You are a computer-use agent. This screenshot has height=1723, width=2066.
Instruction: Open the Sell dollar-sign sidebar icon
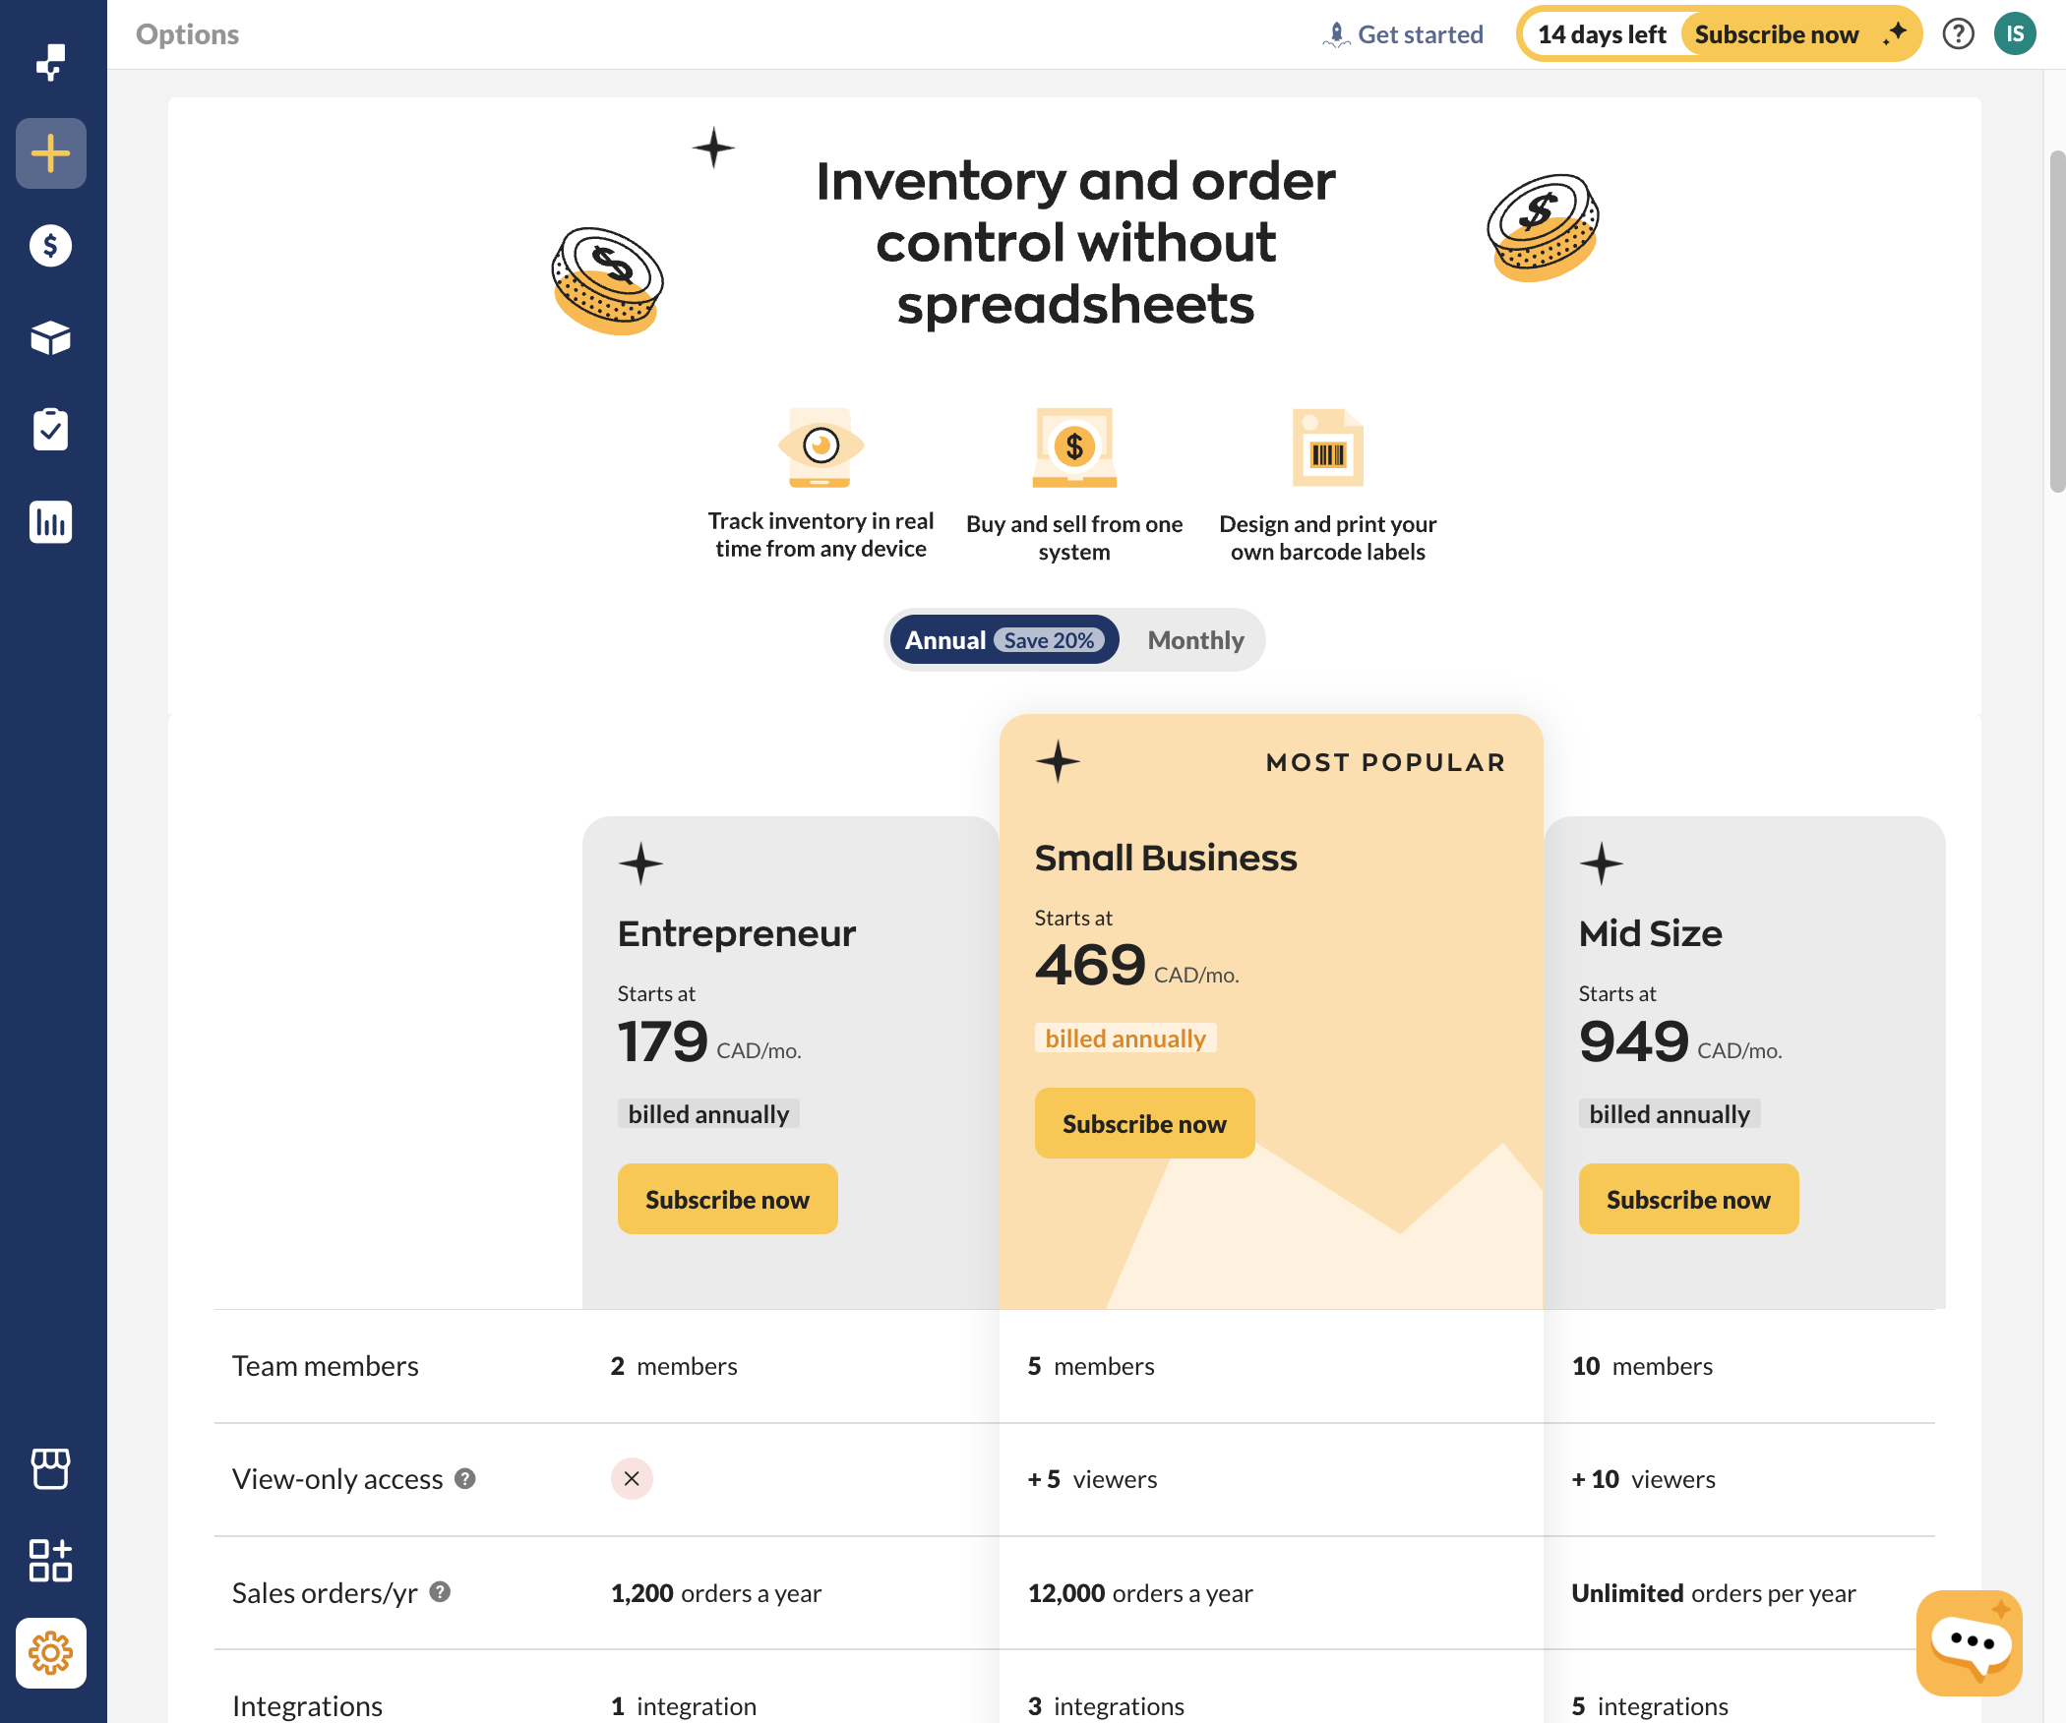[x=51, y=246]
